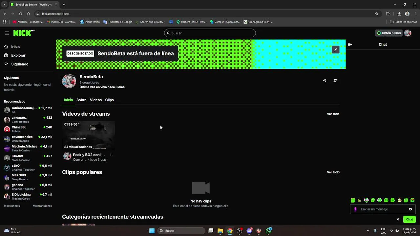Open recommended channel ElGlogloking
The width and height of the screenshot is (420, 236).
point(28,196)
